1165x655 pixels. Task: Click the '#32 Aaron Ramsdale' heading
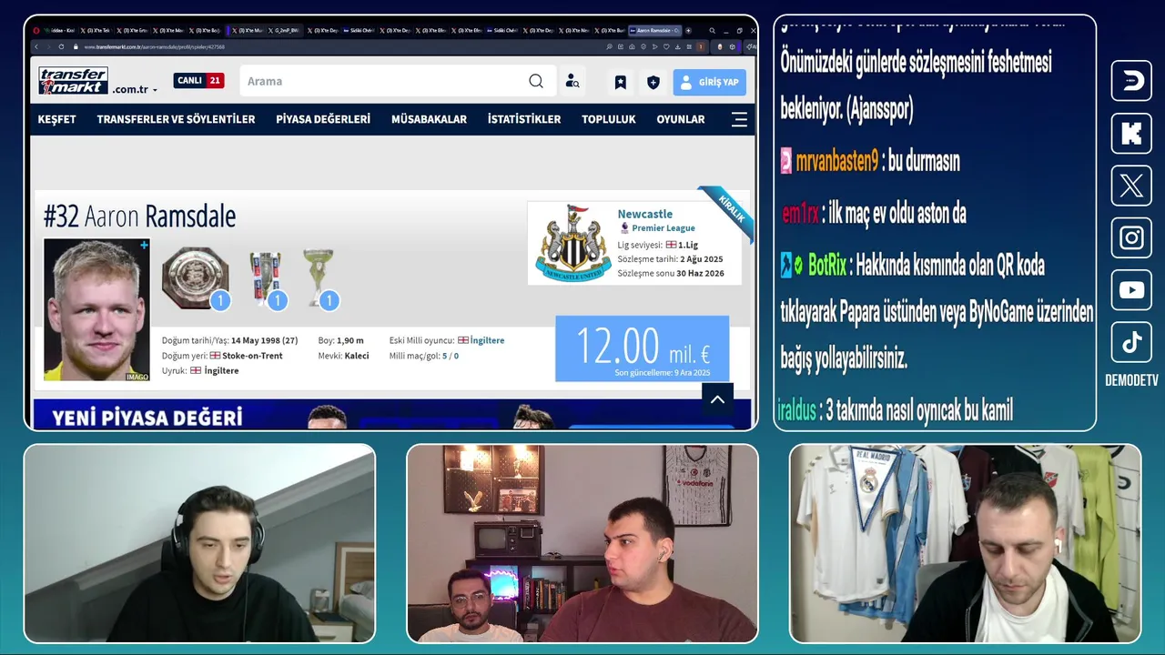(x=139, y=217)
